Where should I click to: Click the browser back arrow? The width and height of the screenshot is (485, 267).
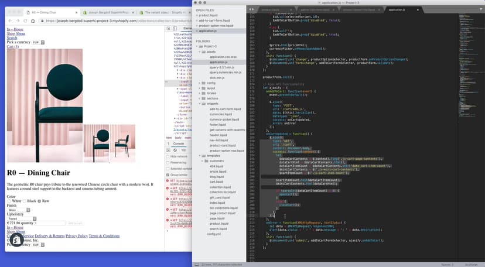(9, 20)
